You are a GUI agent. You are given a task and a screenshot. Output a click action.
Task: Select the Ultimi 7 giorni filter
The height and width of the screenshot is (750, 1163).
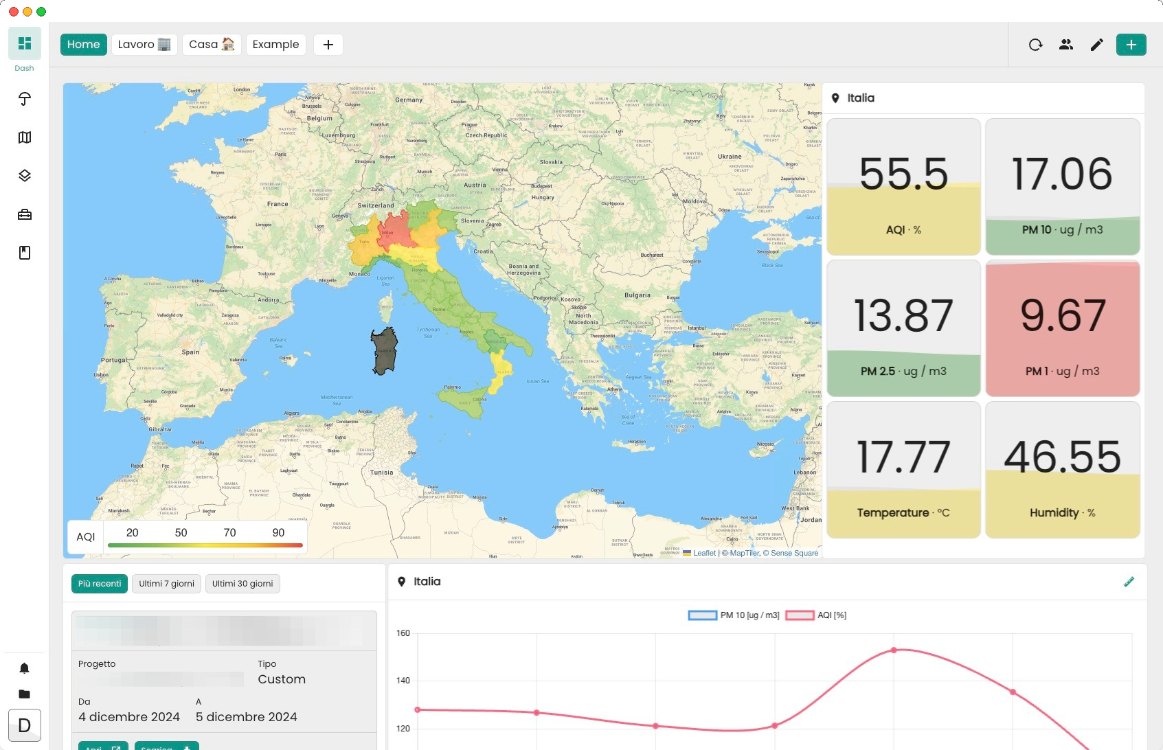166,584
